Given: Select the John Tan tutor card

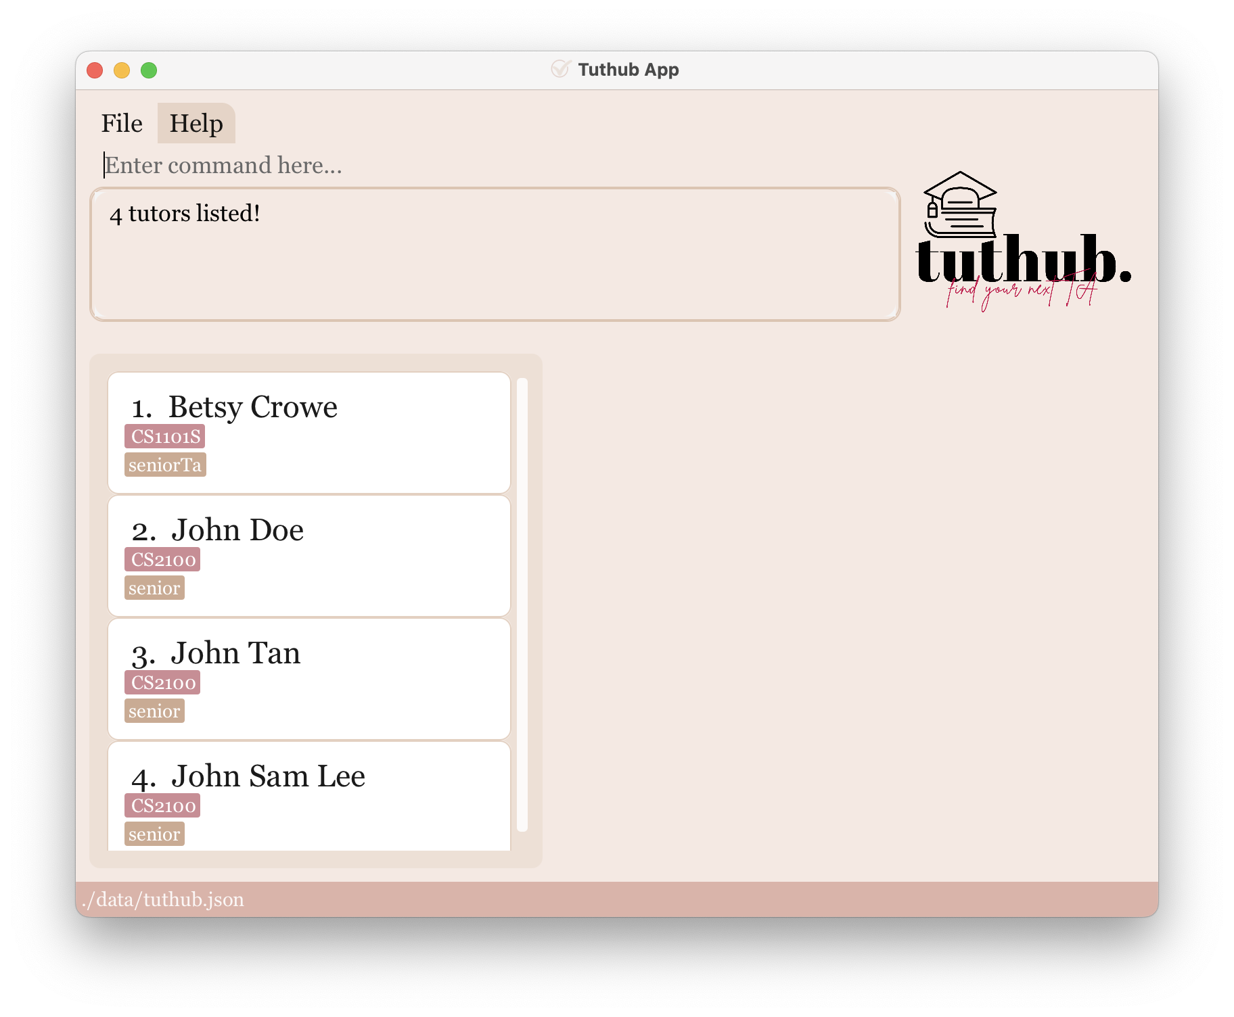Looking at the screenshot, I should click(x=309, y=679).
